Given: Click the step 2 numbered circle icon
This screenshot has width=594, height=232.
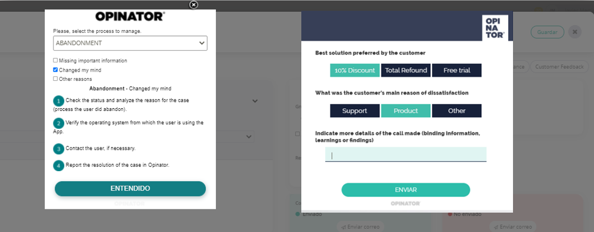Looking at the screenshot, I should 59,124.
